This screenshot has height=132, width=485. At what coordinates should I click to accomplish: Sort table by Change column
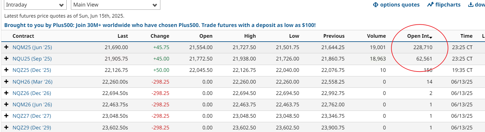(160, 36)
